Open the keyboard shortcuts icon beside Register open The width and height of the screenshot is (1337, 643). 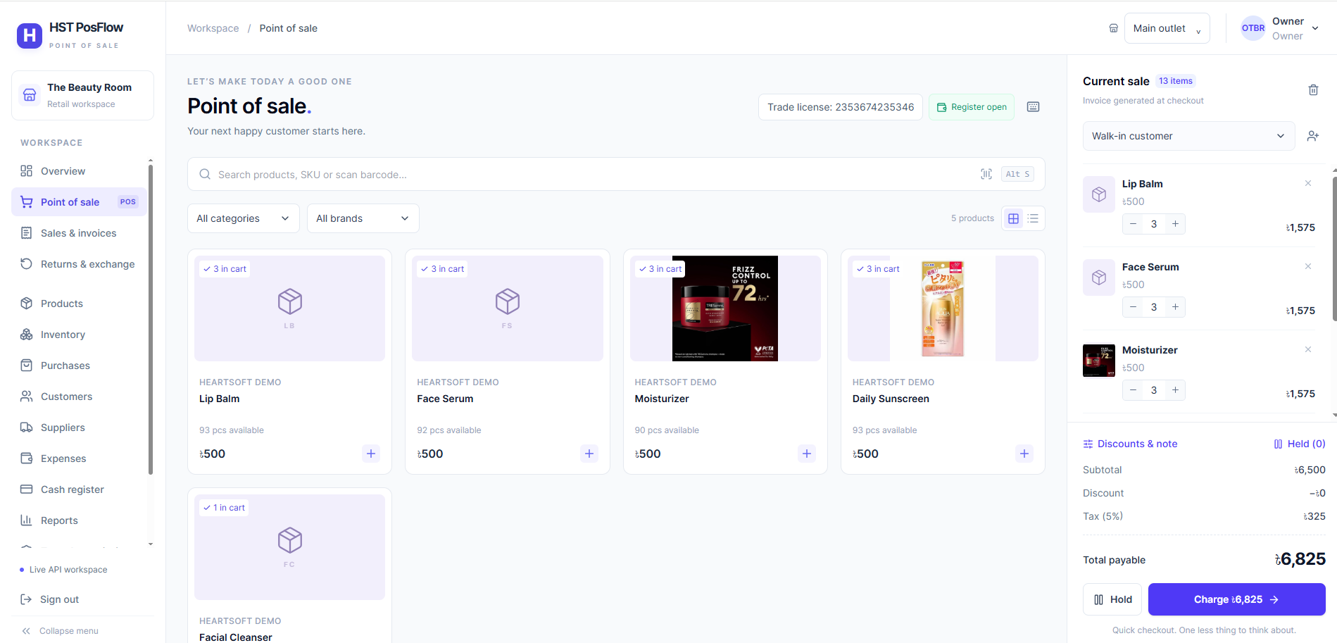point(1033,107)
